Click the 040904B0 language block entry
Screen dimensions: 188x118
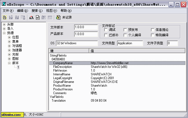point(58,59)
